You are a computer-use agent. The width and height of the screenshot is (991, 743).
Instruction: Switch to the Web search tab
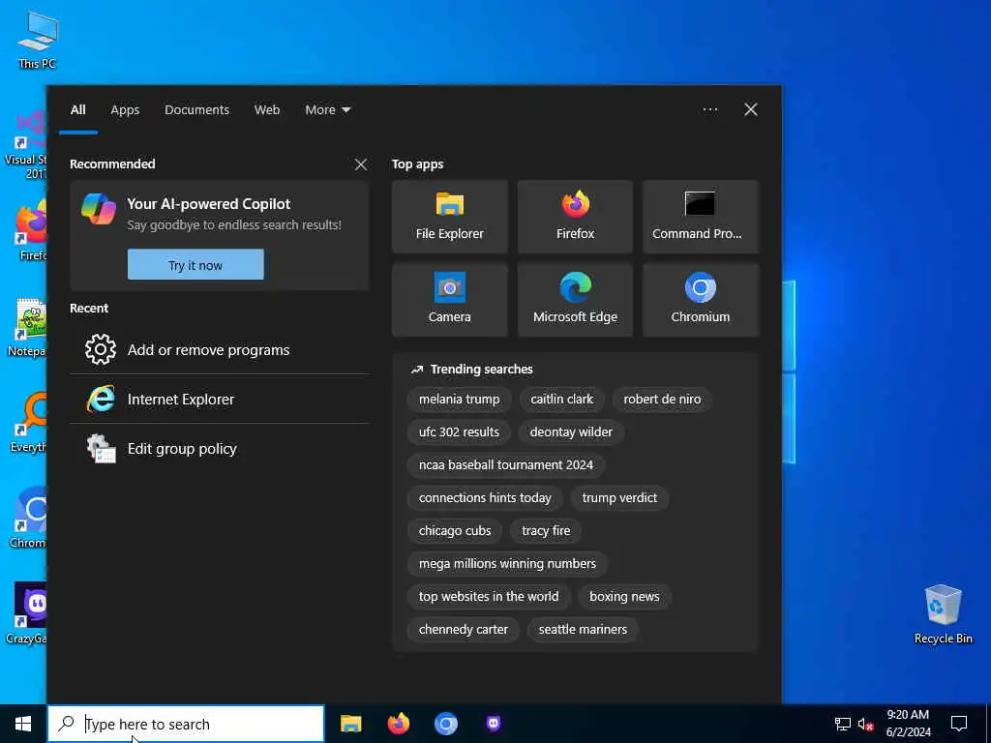(x=267, y=110)
